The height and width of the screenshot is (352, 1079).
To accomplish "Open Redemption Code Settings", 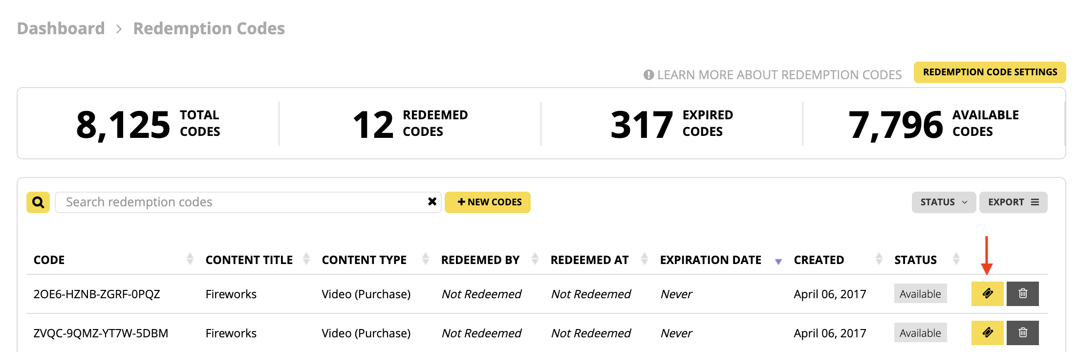I will [990, 72].
